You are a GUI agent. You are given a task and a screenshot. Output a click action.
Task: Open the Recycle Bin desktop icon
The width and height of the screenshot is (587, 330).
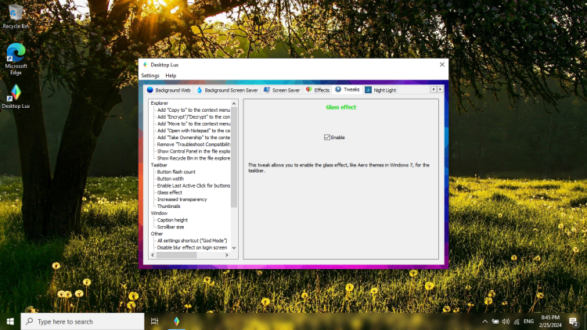(x=16, y=13)
